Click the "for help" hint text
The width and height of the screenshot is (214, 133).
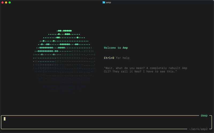tap(123, 58)
